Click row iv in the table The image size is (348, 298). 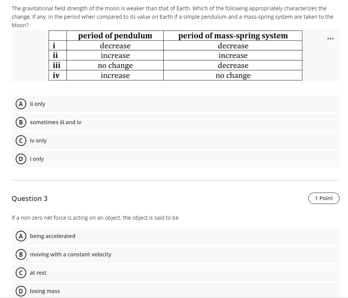coord(175,75)
